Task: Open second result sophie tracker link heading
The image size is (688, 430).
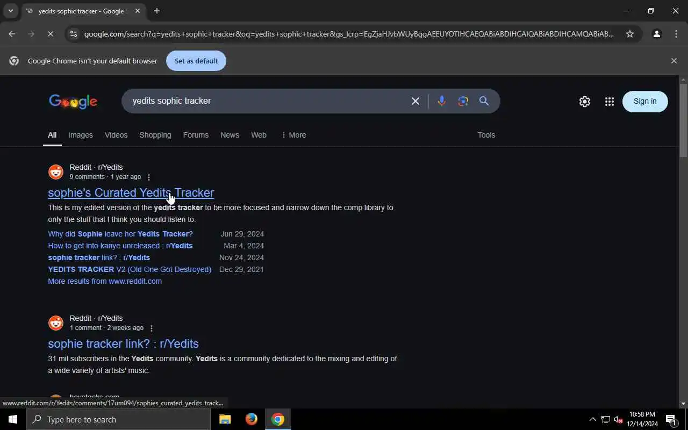Action: [x=123, y=343]
